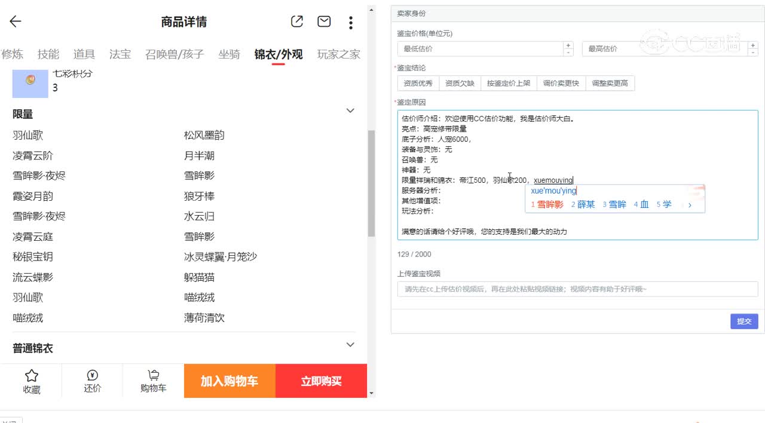Expand the 普通锦衣 section

click(350, 344)
